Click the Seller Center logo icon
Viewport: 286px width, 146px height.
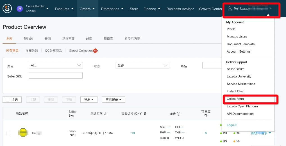(7, 9)
